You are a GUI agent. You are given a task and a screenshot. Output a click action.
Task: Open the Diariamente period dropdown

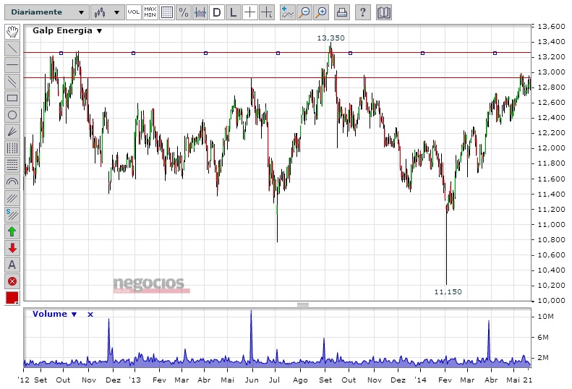click(47, 12)
